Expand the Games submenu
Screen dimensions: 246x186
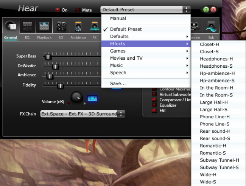pos(146,51)
